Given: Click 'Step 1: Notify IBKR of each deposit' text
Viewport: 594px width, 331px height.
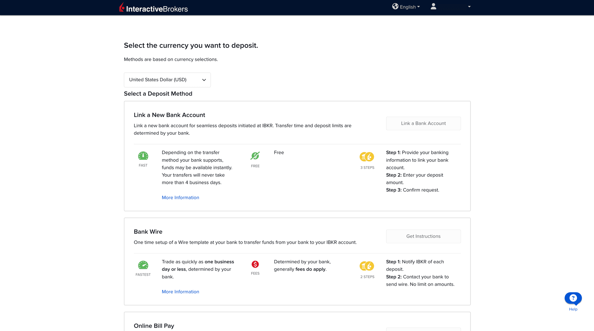Looking at the screenshot, I should (415, 265).
